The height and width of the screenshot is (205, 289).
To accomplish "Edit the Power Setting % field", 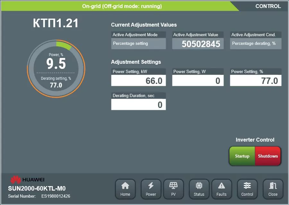I will (x=256, y=80).
